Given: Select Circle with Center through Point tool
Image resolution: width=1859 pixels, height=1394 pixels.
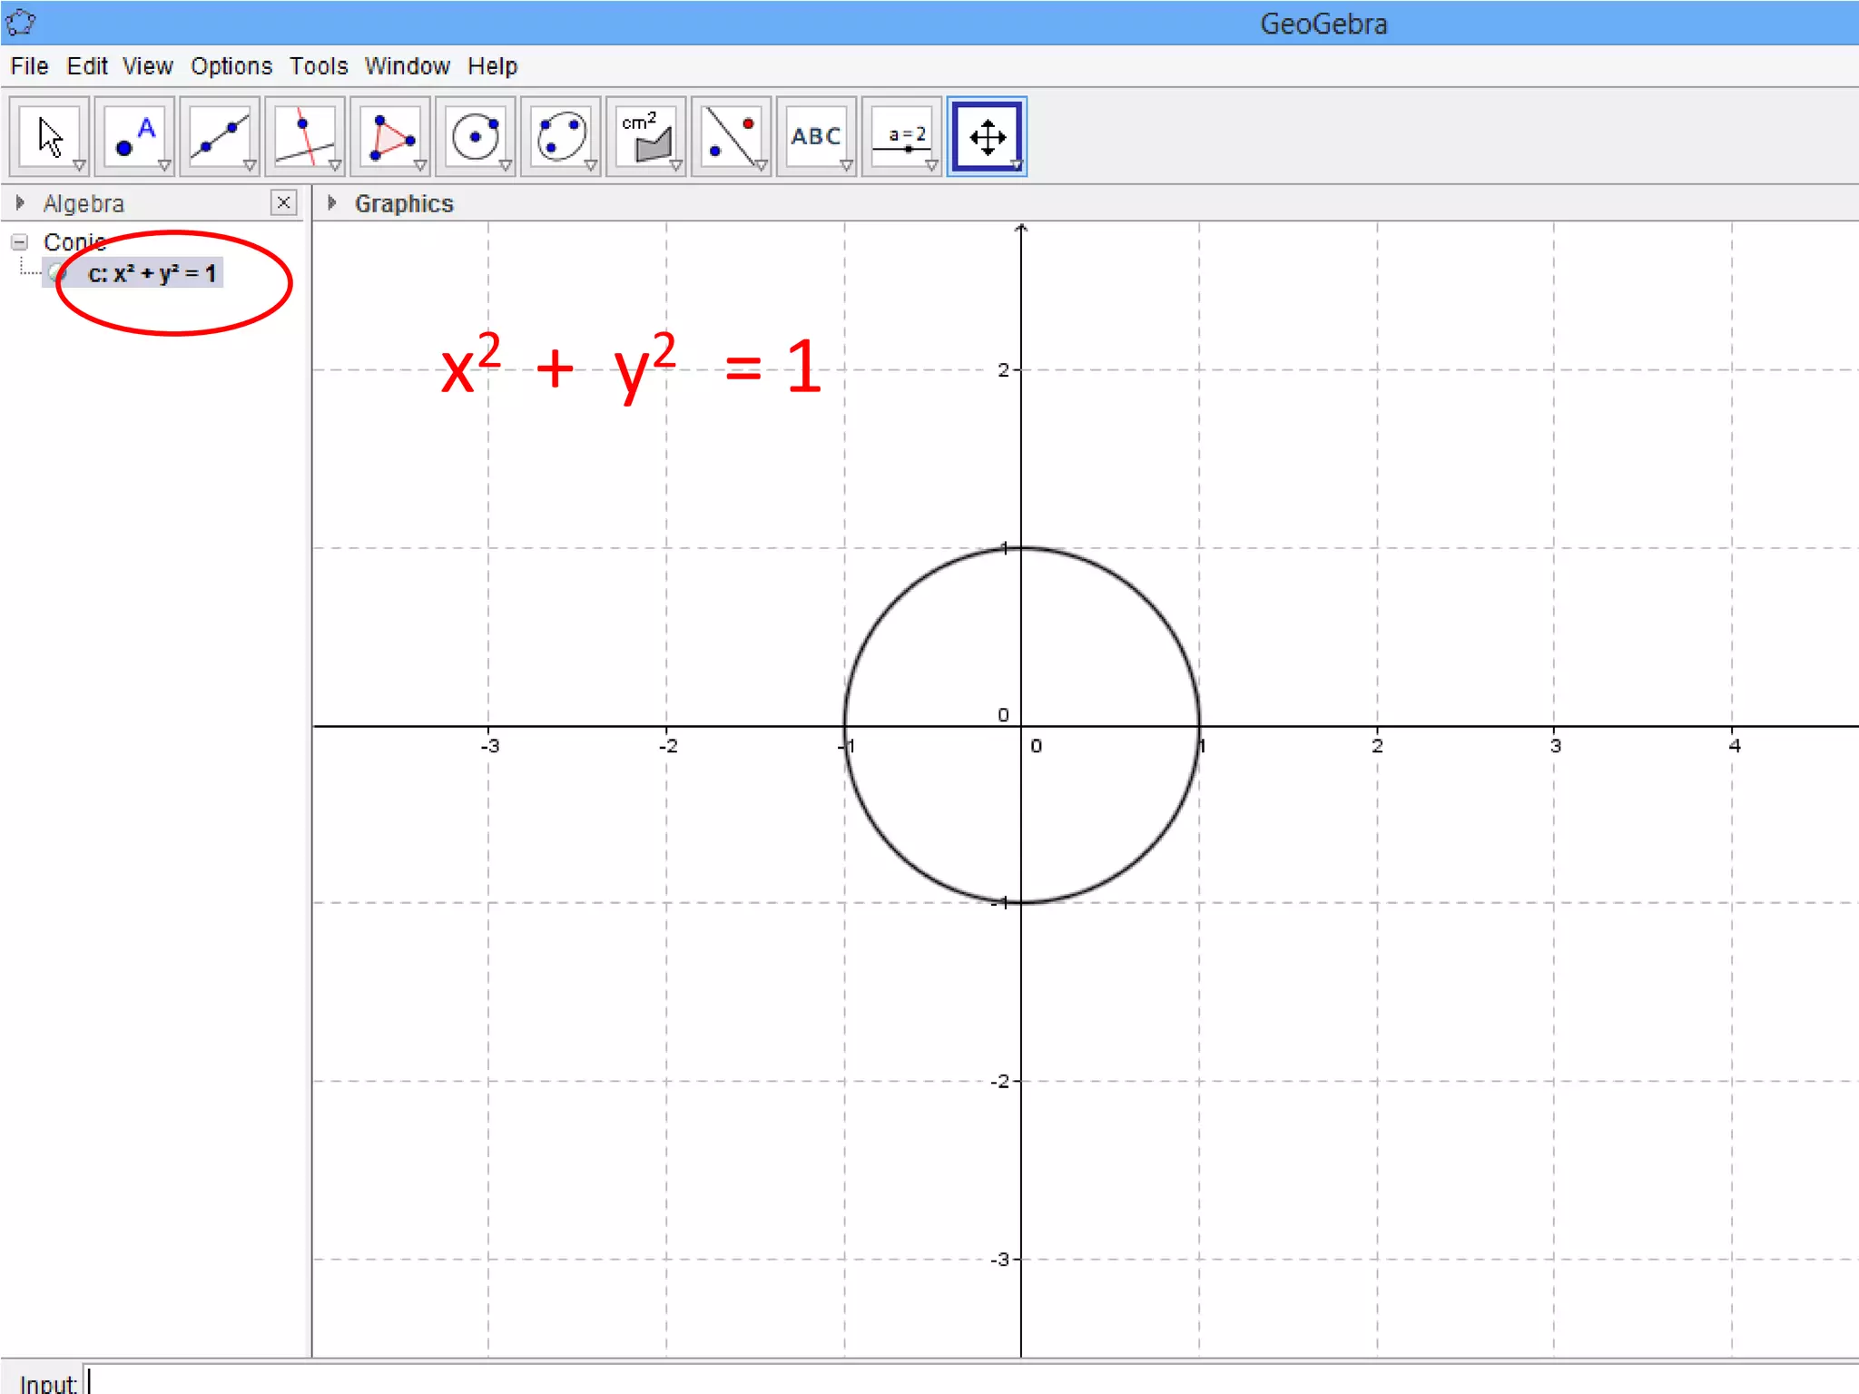Looking at the screenshot, I should (x=475, y=136).
